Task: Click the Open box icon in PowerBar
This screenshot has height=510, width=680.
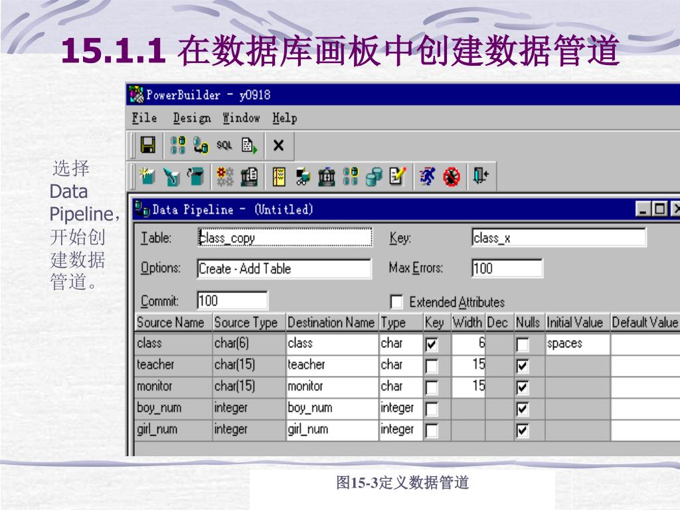Action: [196, 176]
